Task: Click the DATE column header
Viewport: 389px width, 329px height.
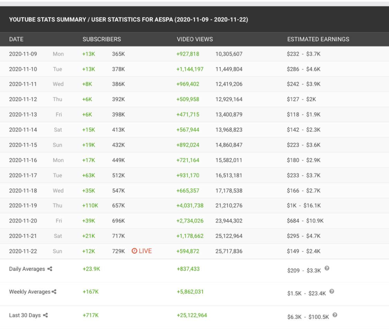Action: (16, 39)
